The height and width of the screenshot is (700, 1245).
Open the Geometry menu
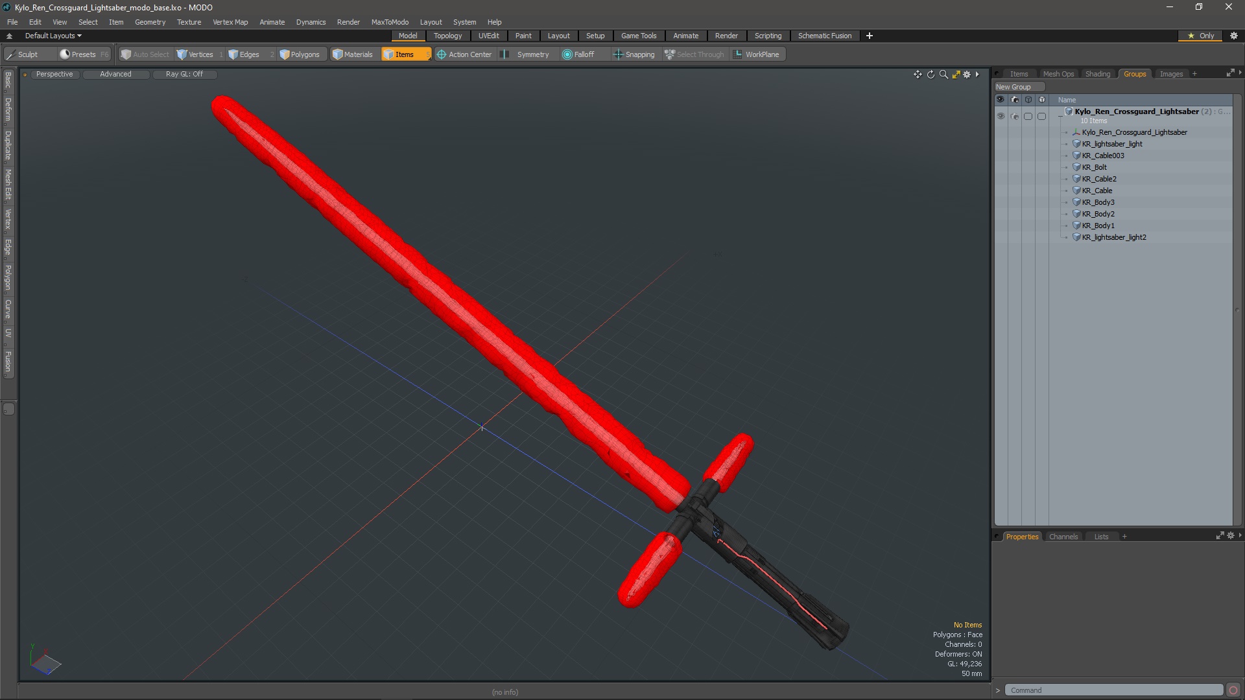[x=150, y=22]
